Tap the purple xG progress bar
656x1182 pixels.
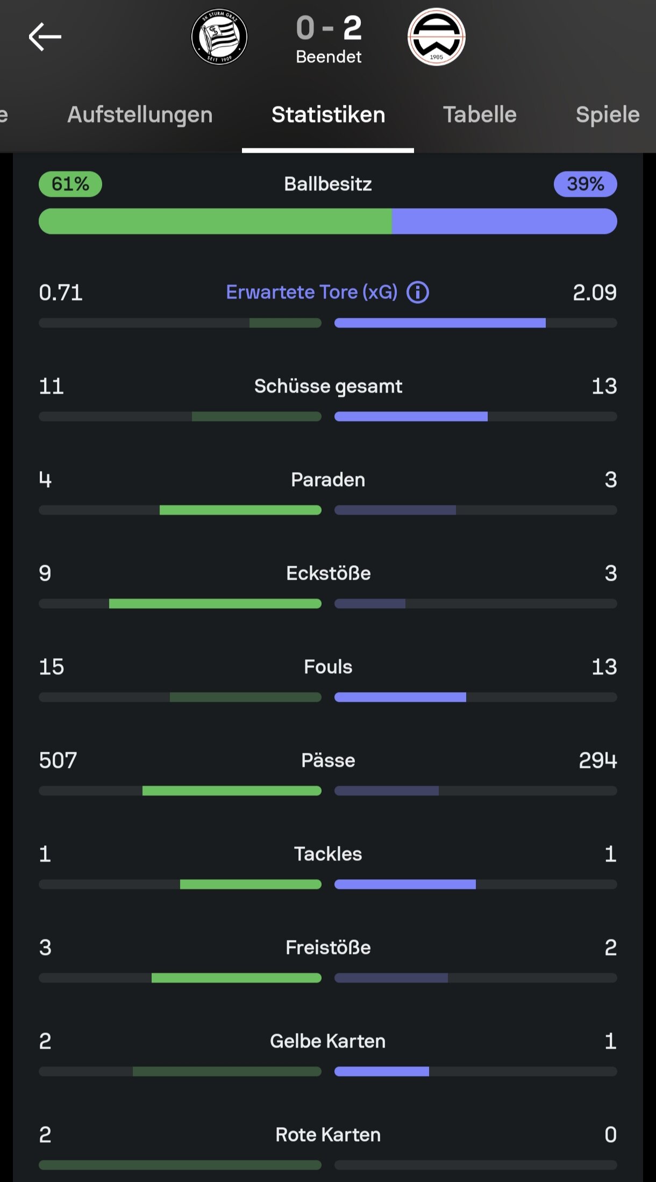pyautogui.click(x=440, y=323)
